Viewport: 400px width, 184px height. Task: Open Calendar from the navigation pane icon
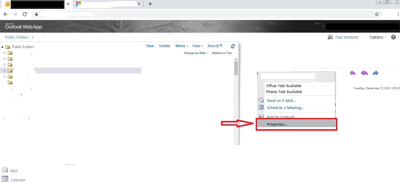tap(5, 179)
